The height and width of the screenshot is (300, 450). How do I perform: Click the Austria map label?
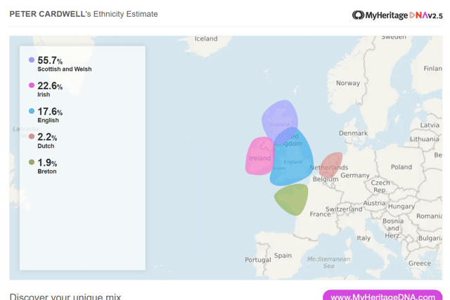point(374,203)
